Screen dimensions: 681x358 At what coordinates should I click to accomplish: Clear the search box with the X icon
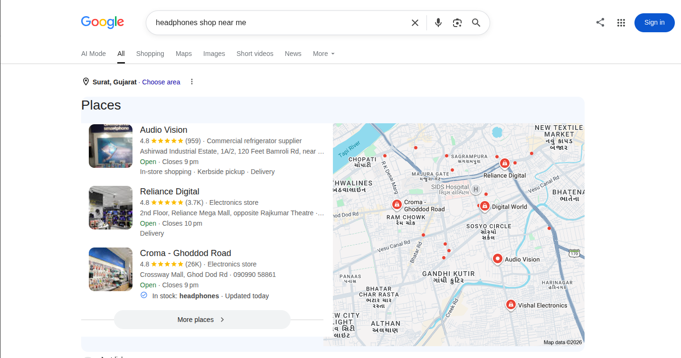pos(415,23)
